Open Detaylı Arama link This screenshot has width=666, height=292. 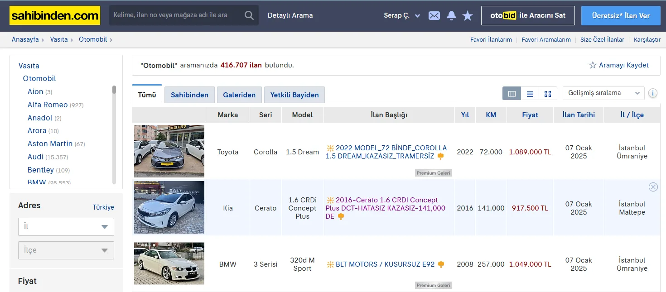coord(290,15)
